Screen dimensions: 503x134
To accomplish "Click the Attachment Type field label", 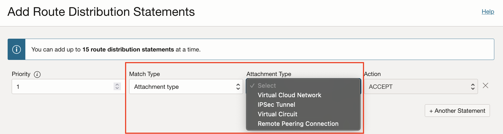I will (269, 74).
